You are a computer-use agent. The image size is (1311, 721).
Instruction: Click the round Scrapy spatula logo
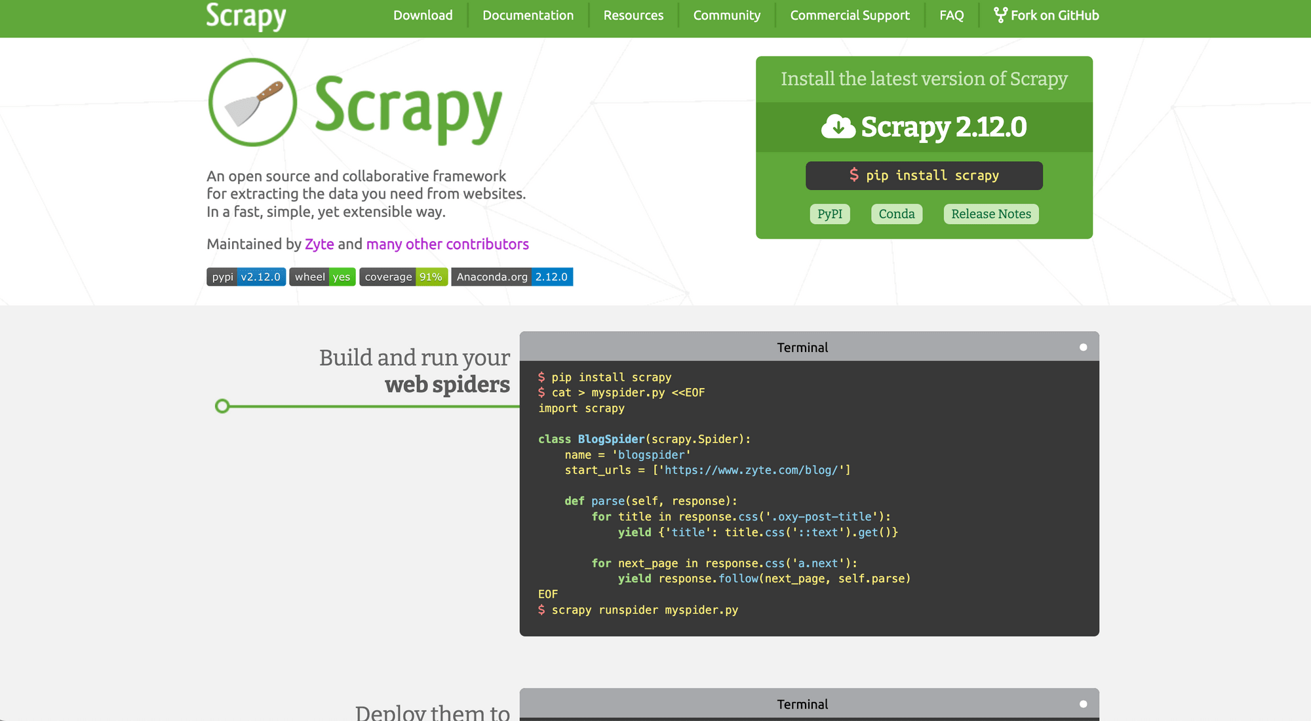(x=252, y=102)
